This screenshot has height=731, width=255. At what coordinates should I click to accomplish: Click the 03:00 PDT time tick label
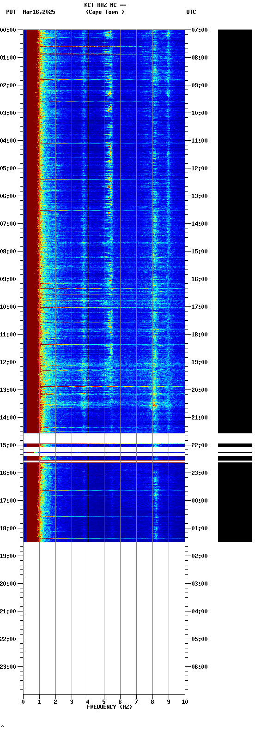pos(8,113)
